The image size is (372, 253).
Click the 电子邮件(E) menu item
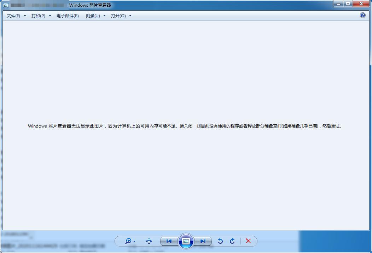[x=68, y=16]
